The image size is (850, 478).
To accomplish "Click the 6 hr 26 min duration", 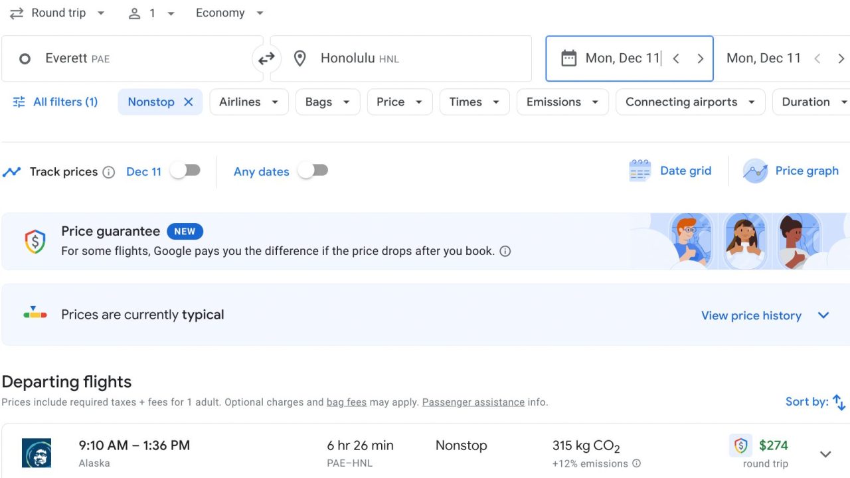I will tap(361, 445).
